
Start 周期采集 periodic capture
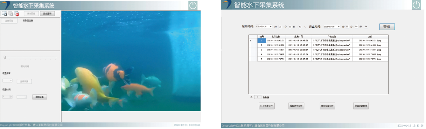tap(39, 97)
